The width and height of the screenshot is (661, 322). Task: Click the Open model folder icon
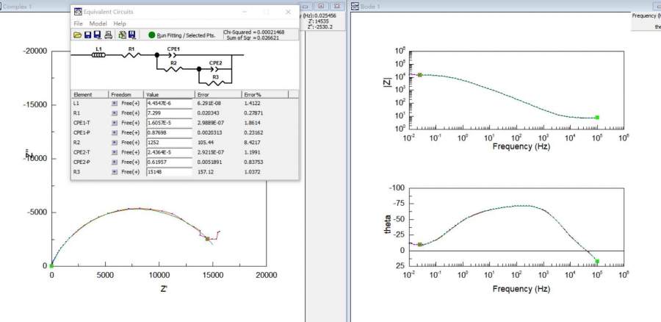point(77,35)
